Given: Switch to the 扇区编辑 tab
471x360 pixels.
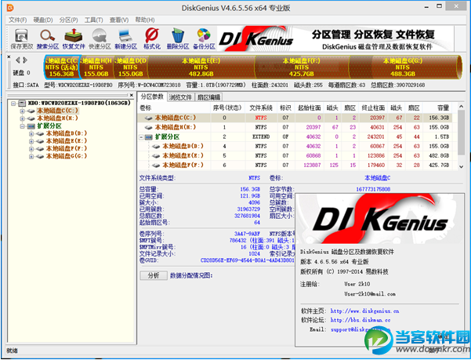Looking at the screenshot, I should [x=208, y=97].
